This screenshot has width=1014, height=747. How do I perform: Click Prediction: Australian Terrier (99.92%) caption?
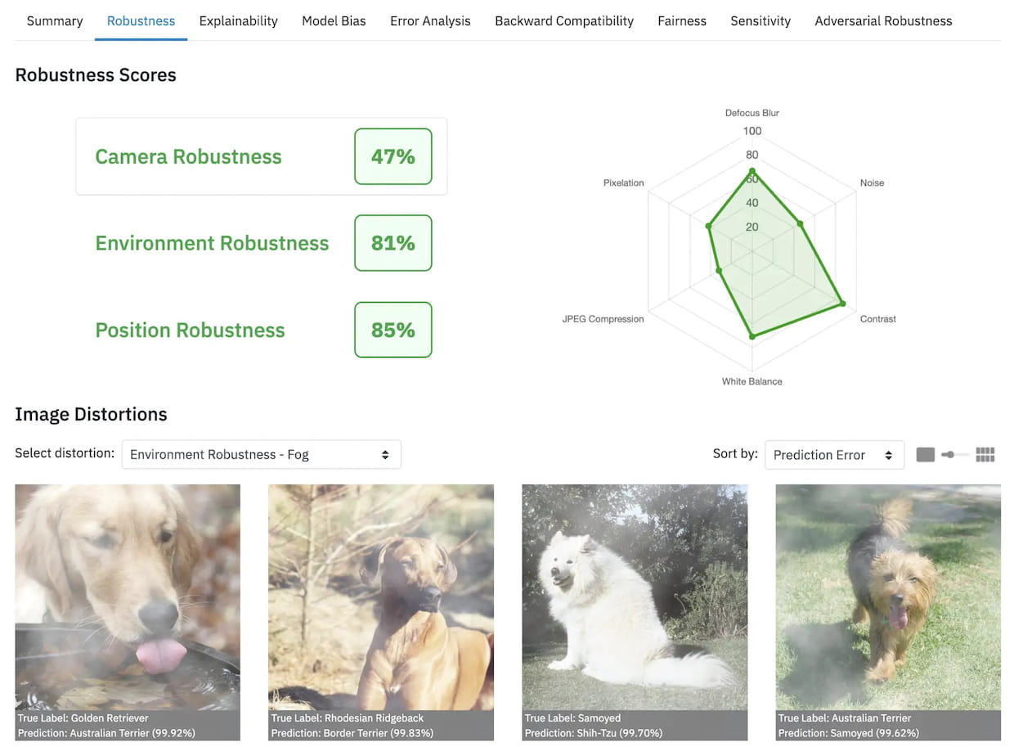point(106,733)
